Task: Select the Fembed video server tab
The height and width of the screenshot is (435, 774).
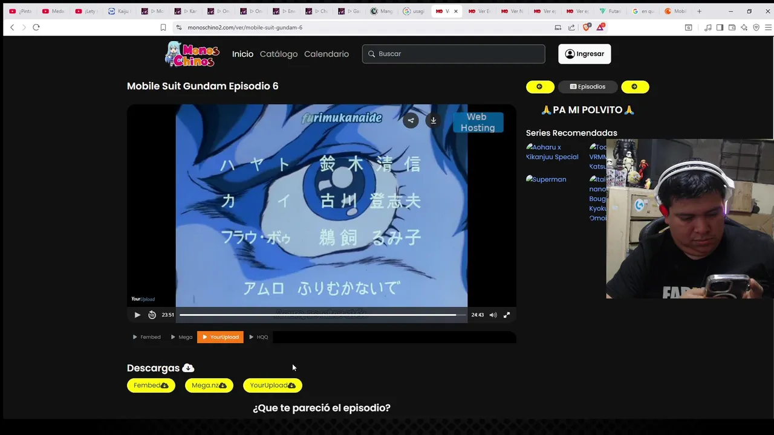Action: click(x=147, y=337)
